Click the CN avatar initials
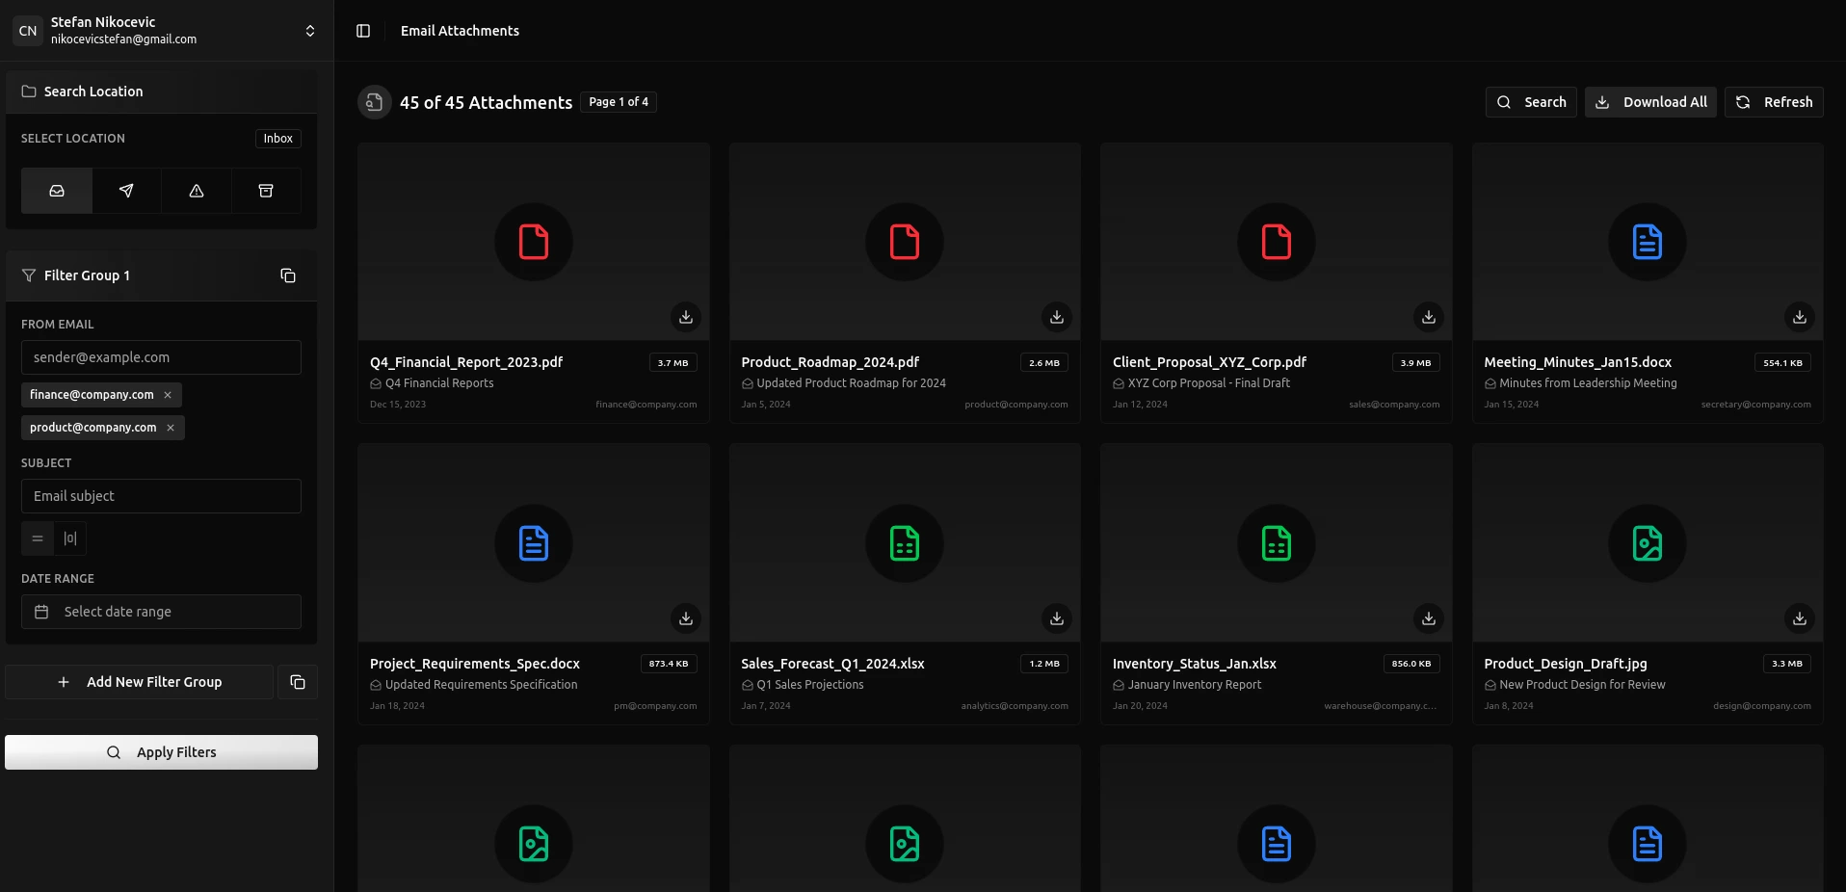This screenshot has width=1846, height=892. (28, 31)
